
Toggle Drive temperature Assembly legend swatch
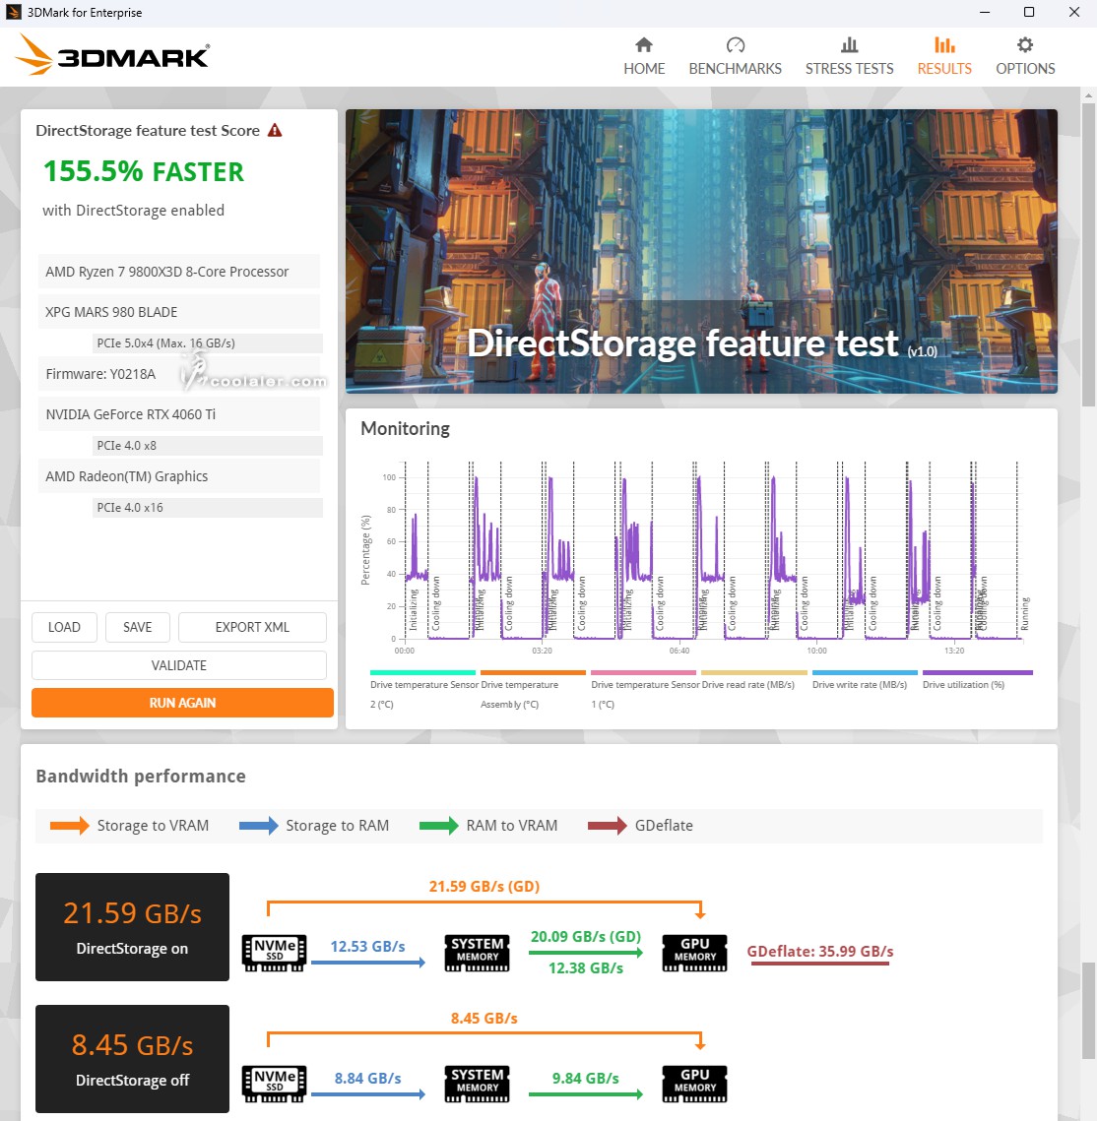coord(533,673)
